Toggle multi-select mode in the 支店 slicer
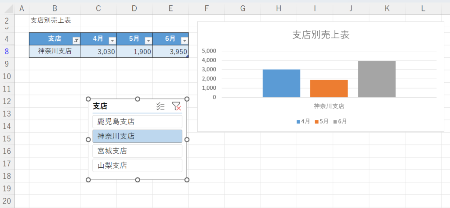The height and width of the screenshot is (208, 450). click(160, 106)
